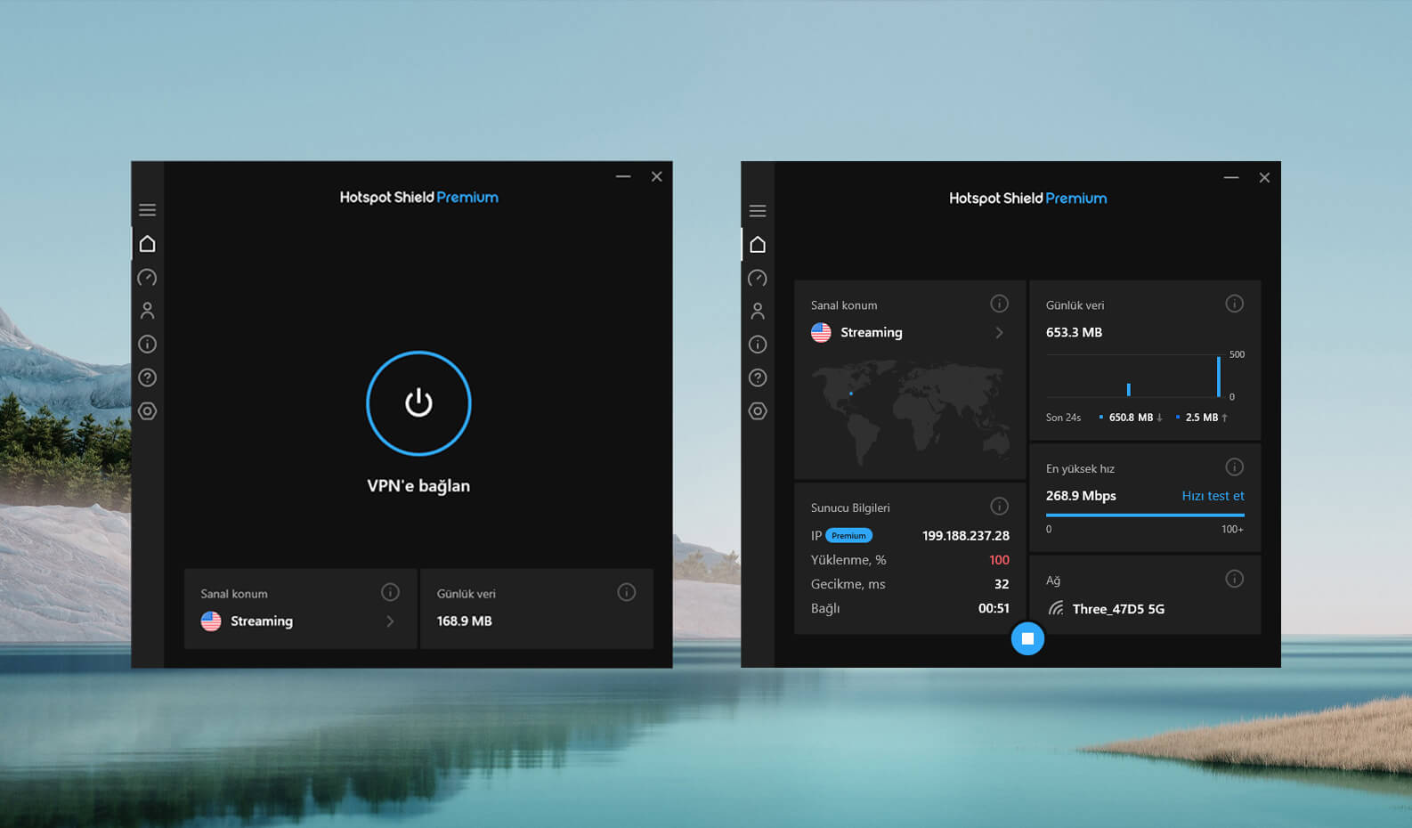The width and height of the screenshot is (1412, 828).
Task: Click the US flag in right window
Action: [821, 332]
